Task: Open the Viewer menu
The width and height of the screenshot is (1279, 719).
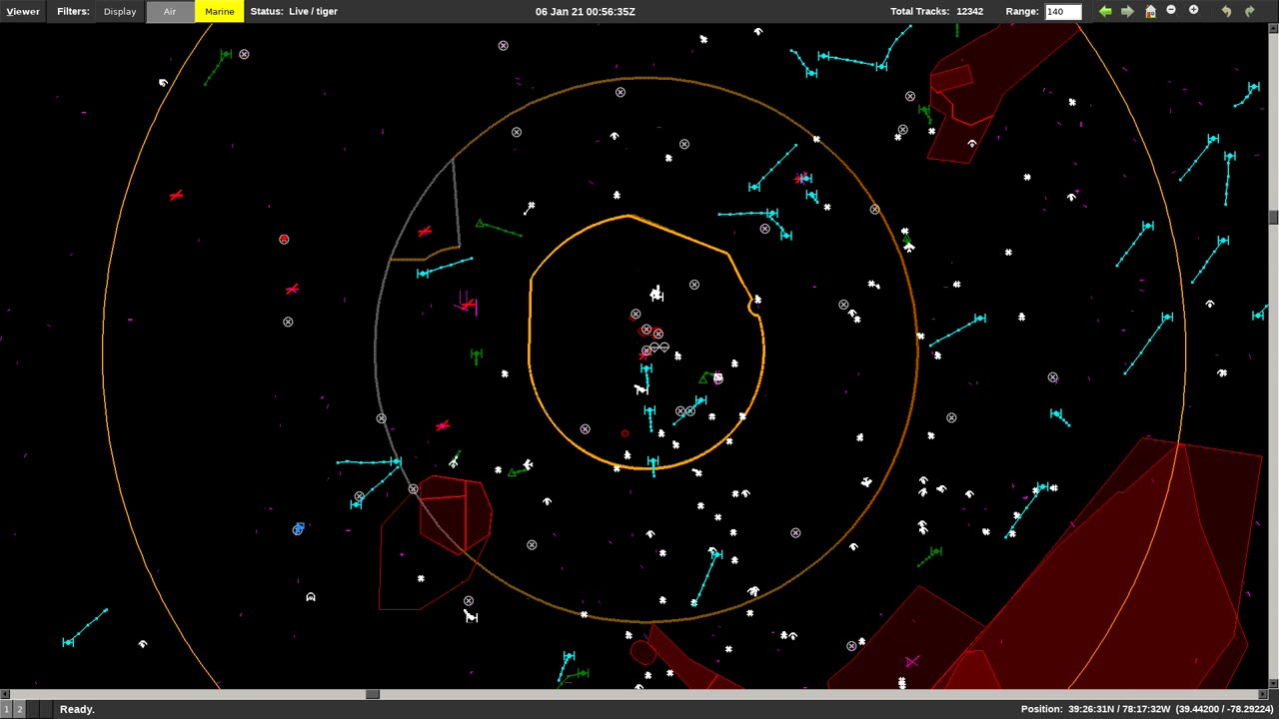Action: coord(23,12)
